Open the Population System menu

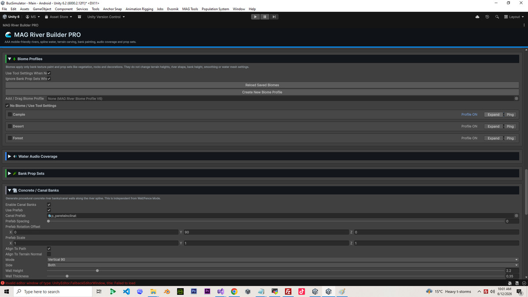(x=215, y=9)
